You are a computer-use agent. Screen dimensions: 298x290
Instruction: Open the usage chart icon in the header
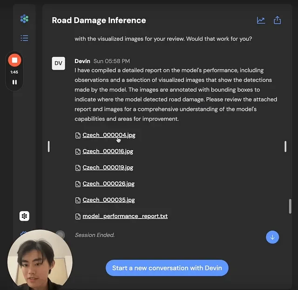pos(261,20)
